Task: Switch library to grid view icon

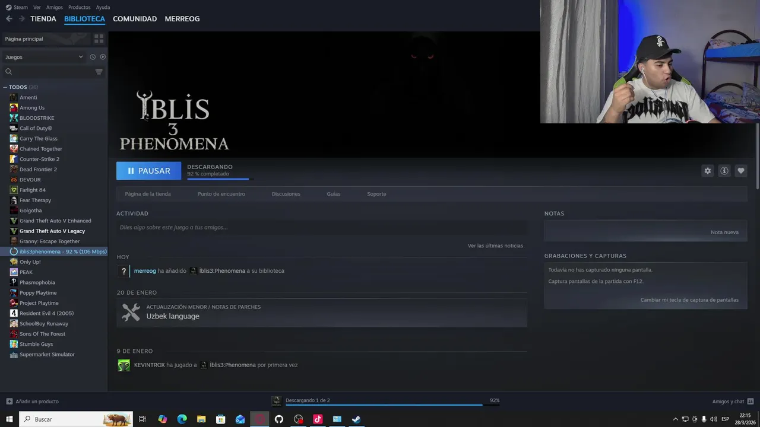Action: (99, 39)
